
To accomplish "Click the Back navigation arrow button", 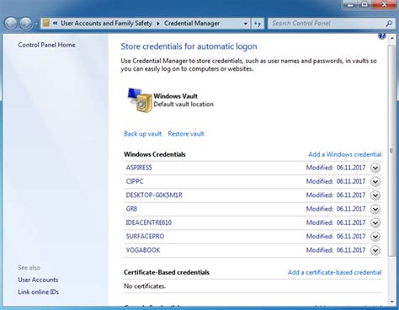I will point(11,24).
